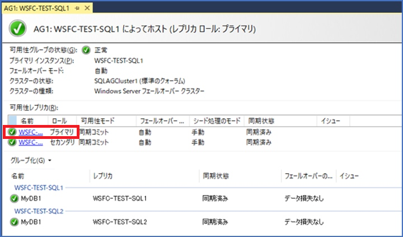Click 同期コミット in the secondary replica row

tap(93, 142)
